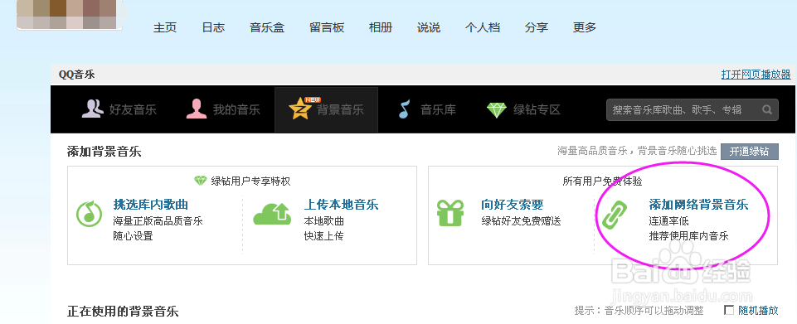Click the blue music note library icon
This screenshot has height=324, width=797.
click(x=404, y=109)
